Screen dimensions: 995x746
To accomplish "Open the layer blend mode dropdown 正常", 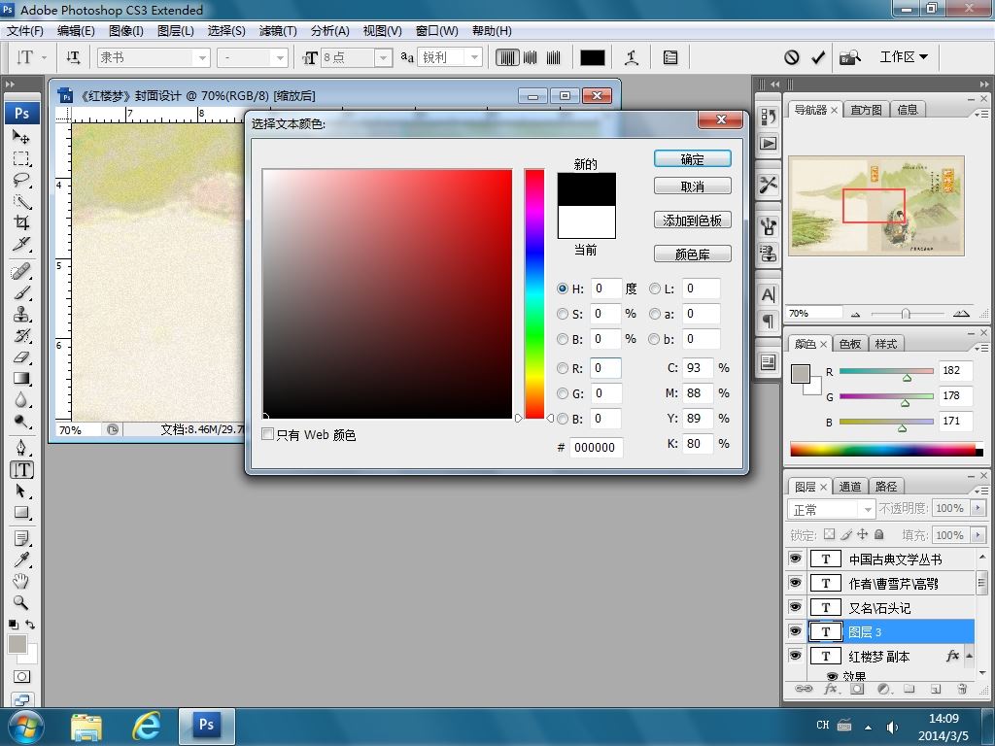I will (832, 509).
